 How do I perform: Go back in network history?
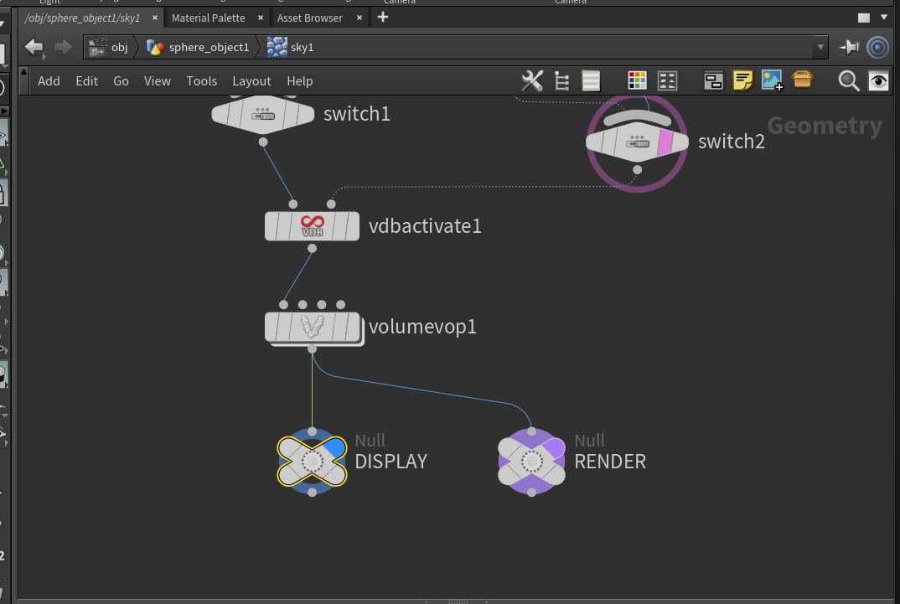[x=34, y=47]
